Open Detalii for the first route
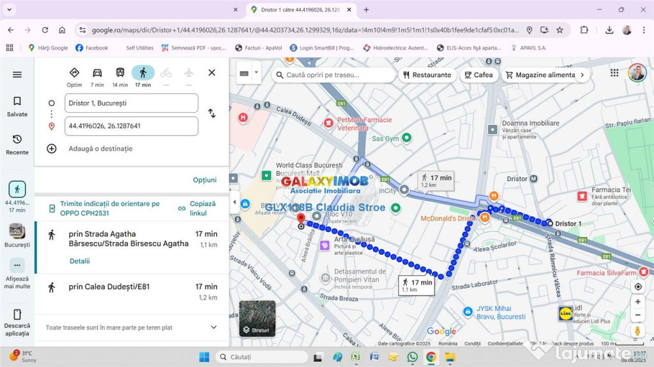The width and height of the screenshot is (654, 367). [x=80, y=261]
